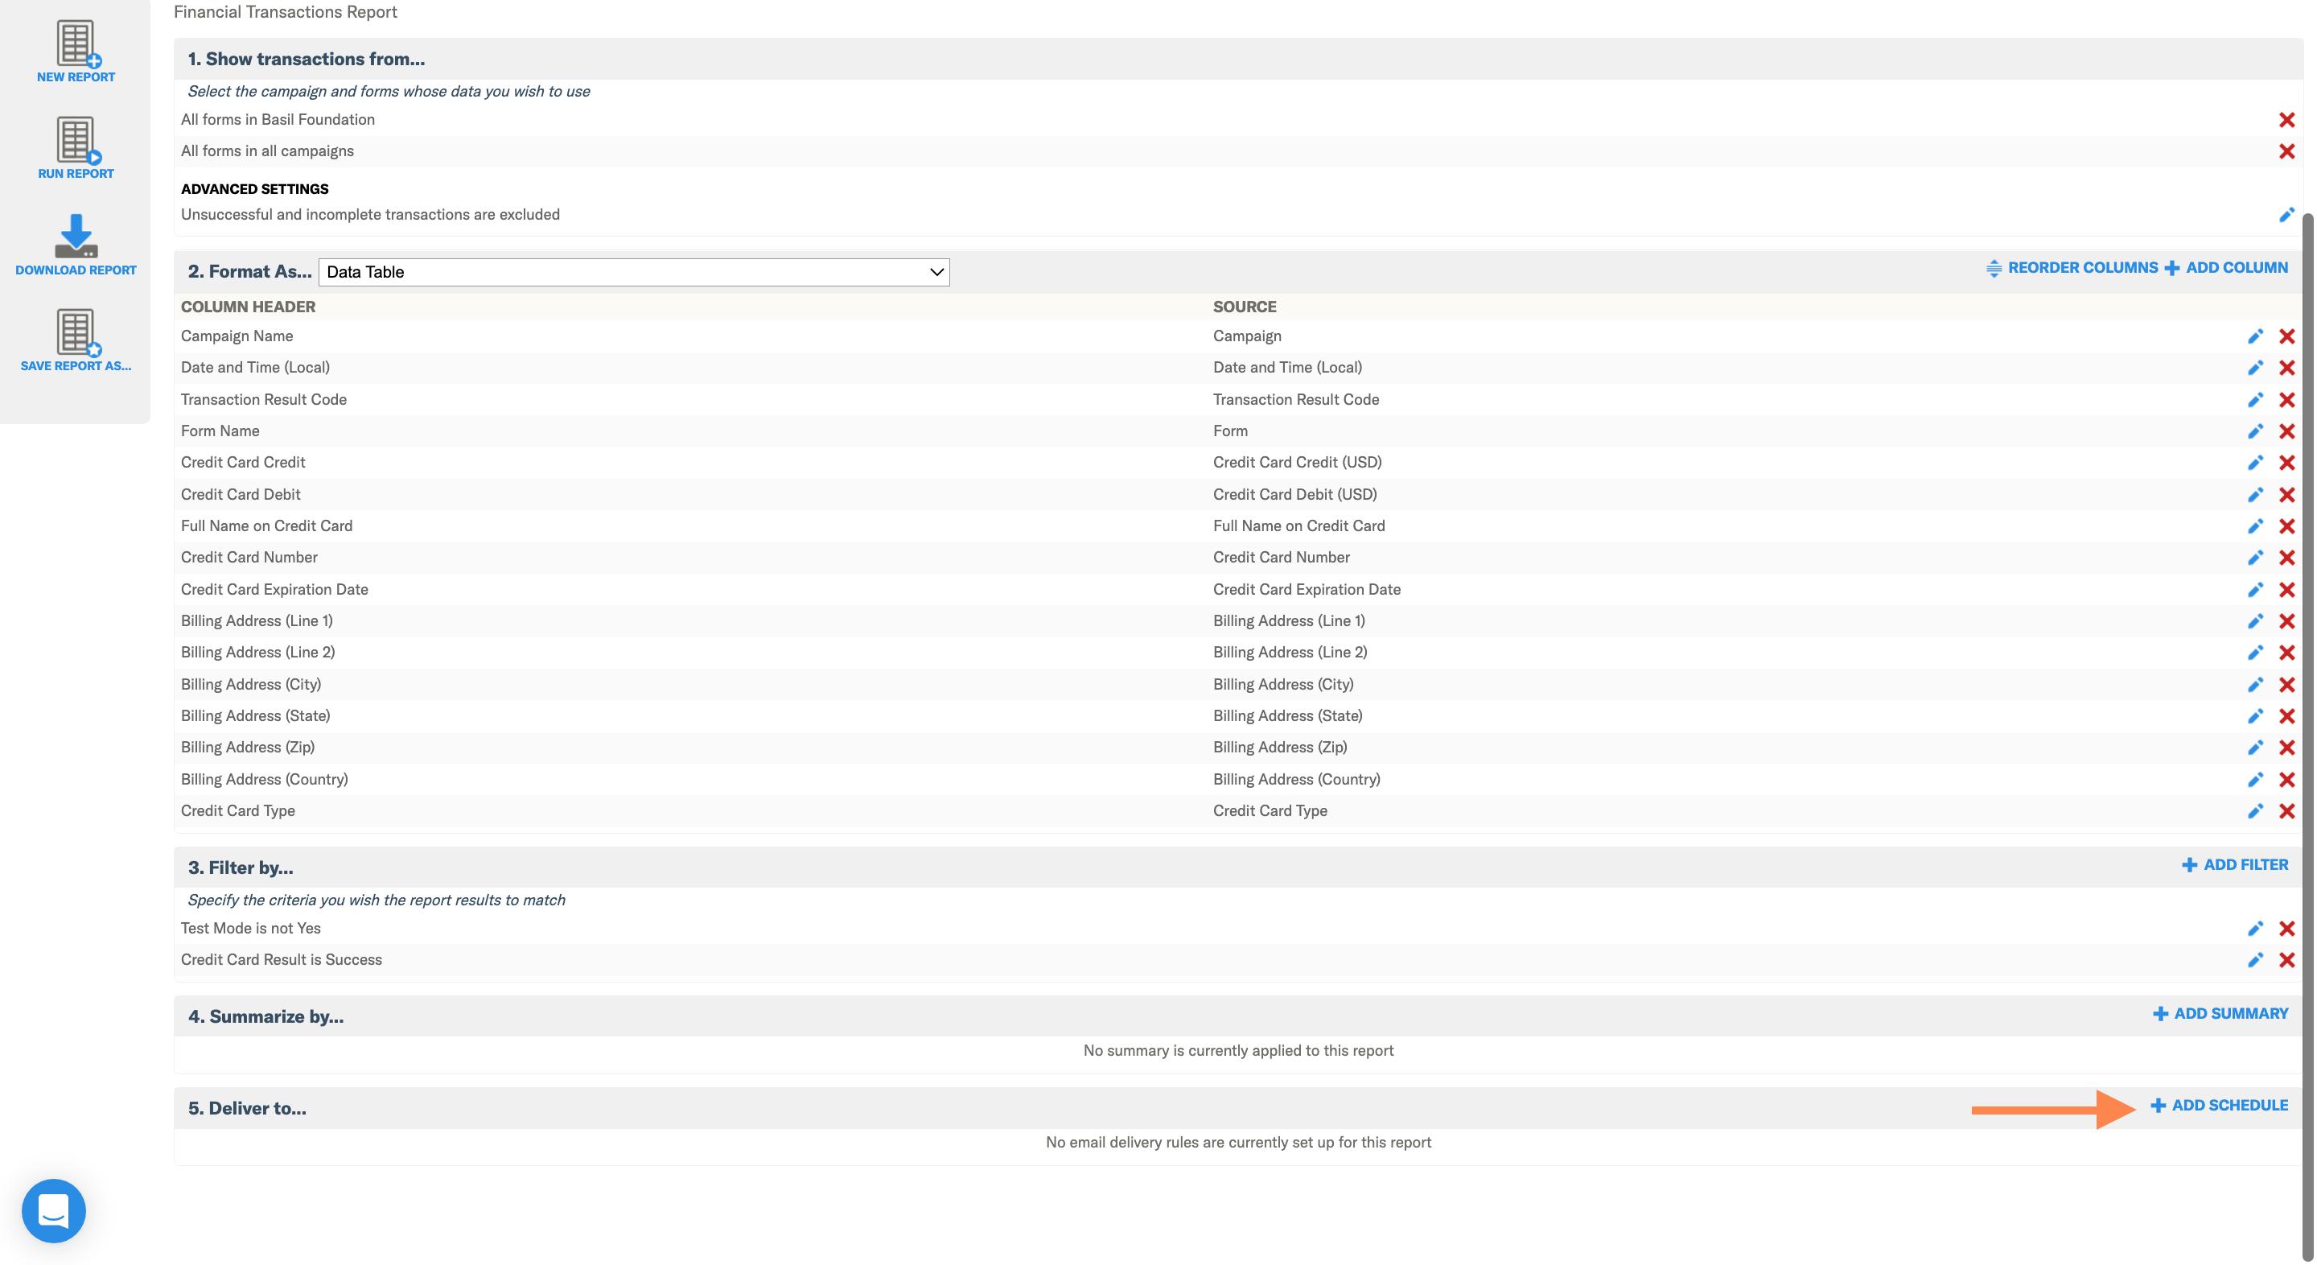The height and width of the screenshot is (1265, 2317).
Task: Click the New Report icon
Action: [76, 43]
